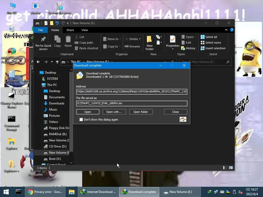Click the Up one level arrow
263x197 pixels.
point(57,62)
